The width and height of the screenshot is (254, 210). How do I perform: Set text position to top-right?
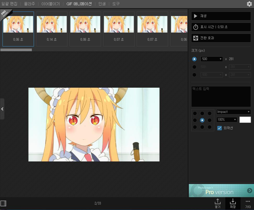click(209, 113)
